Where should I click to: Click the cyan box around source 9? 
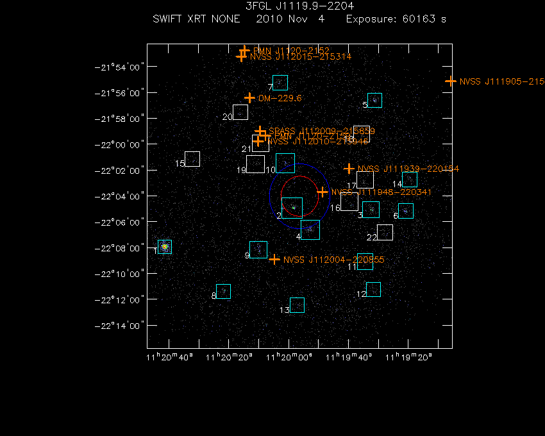tap(258, 249)
